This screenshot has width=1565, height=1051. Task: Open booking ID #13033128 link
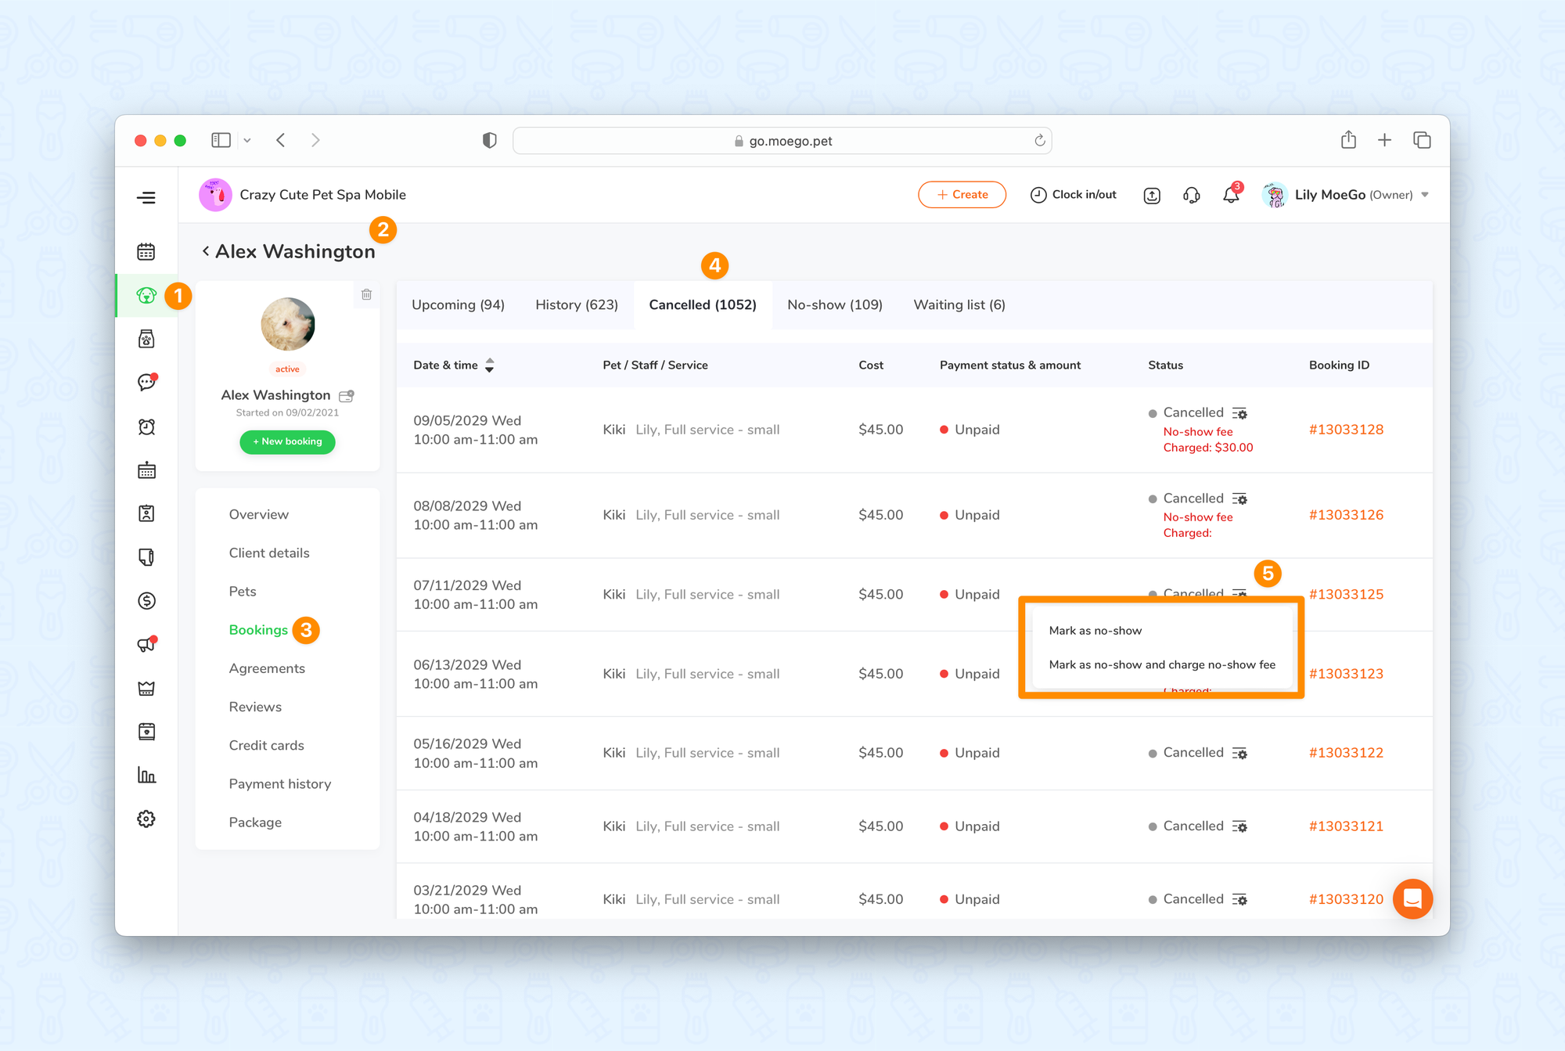pos(1346,430)
